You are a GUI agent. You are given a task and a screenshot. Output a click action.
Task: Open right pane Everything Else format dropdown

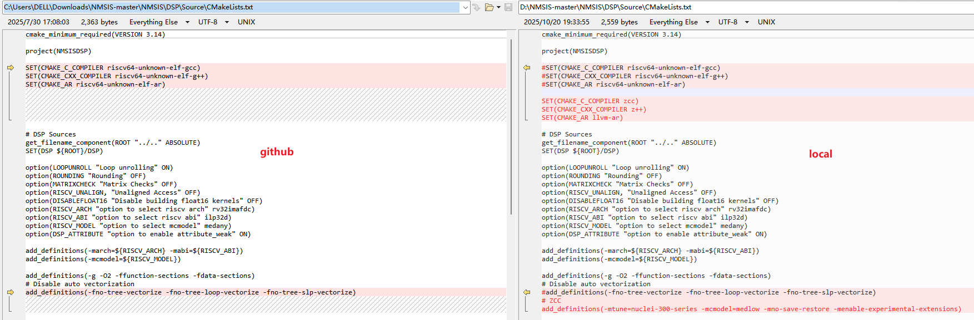(707, 22)
